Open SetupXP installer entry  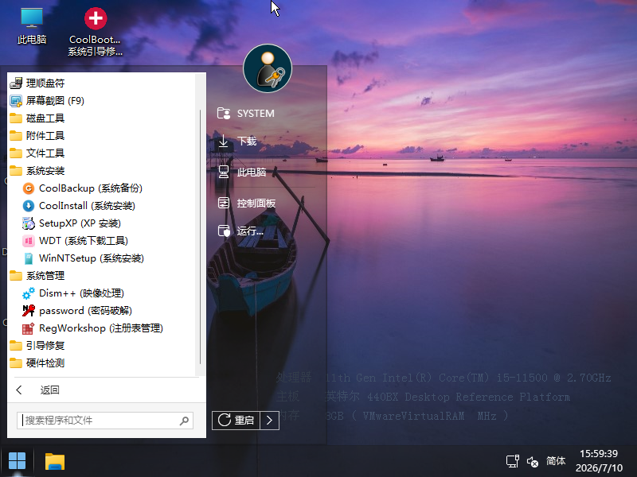pos(72,223)
